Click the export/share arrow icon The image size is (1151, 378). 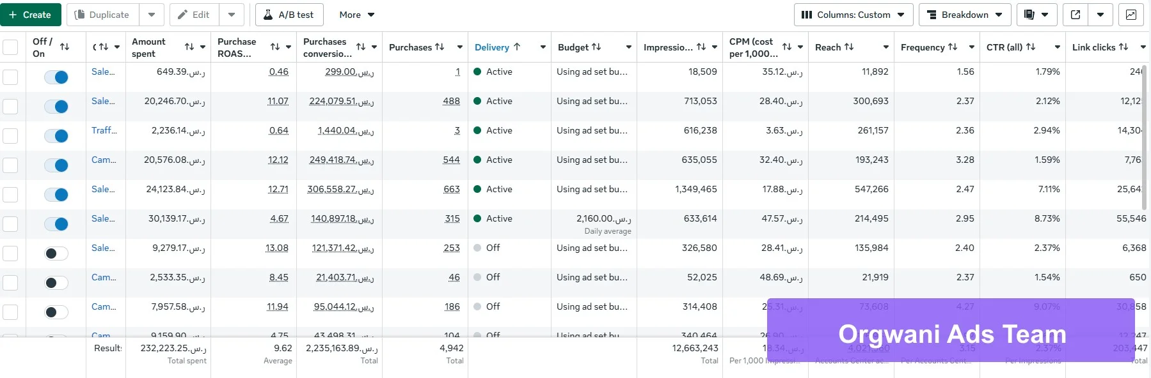click(1076, 15)
